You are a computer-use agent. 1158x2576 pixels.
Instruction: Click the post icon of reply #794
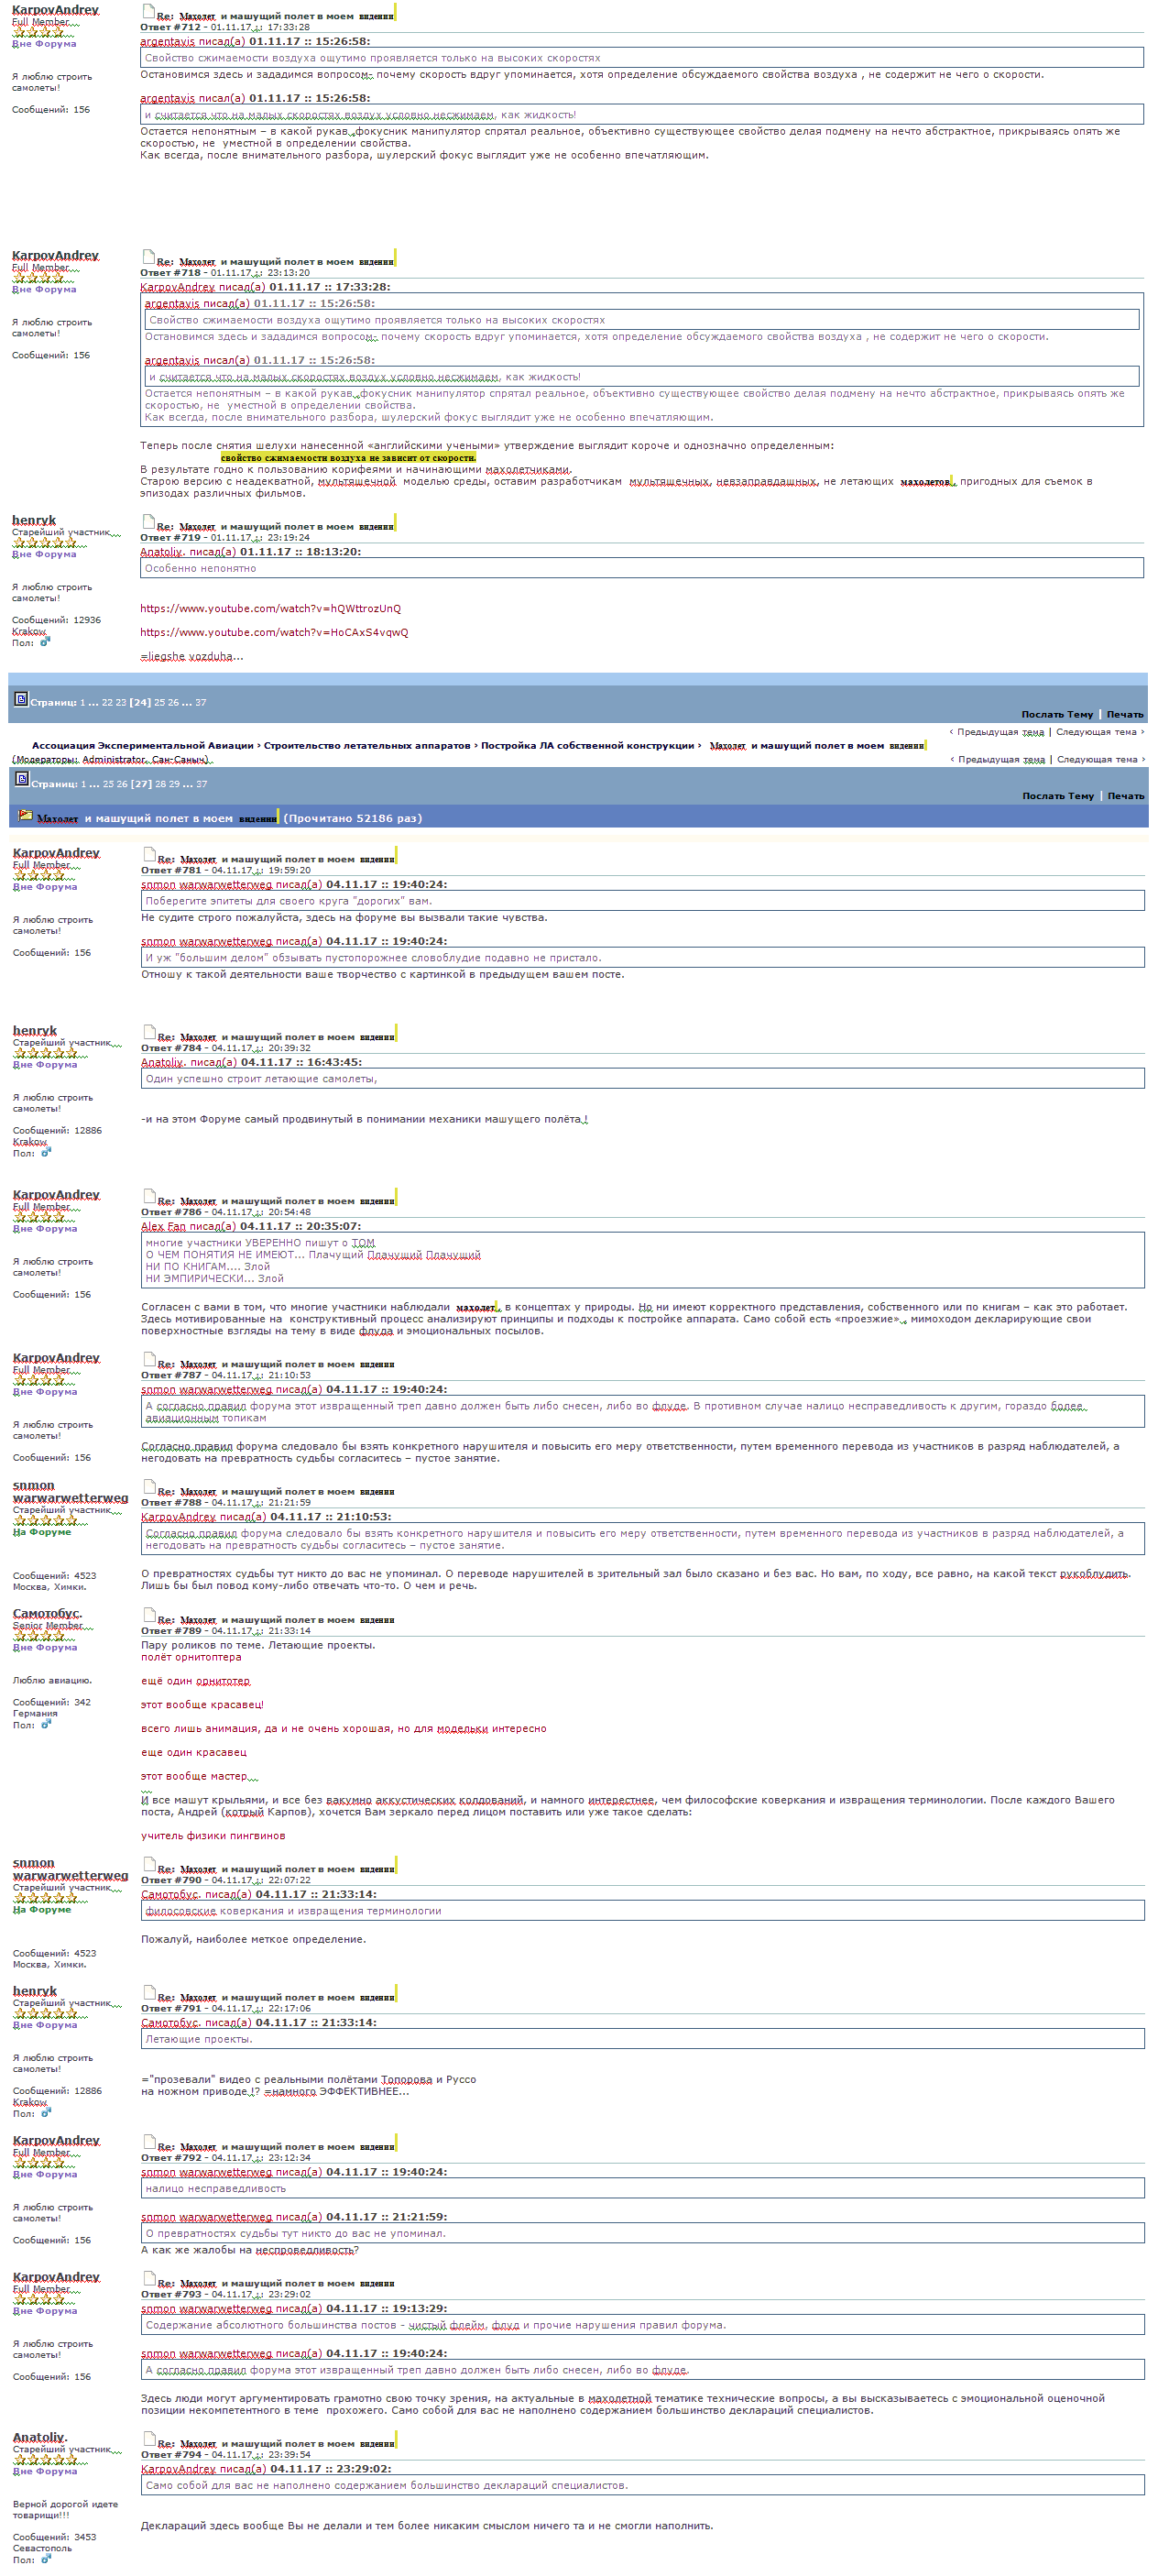pos(149,2438)
